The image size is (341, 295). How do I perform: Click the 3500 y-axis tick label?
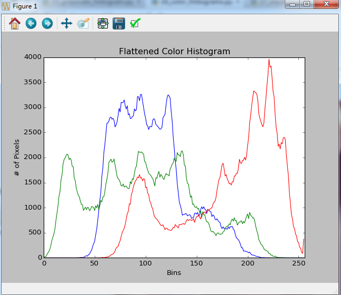tap(33, 82)
